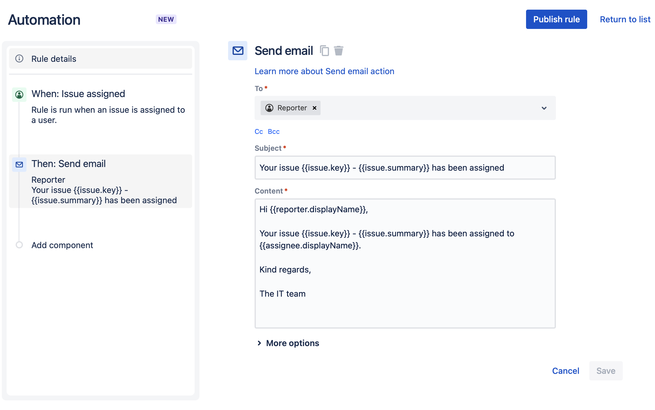Click the Rule details info icon

(x=19, y=59)
